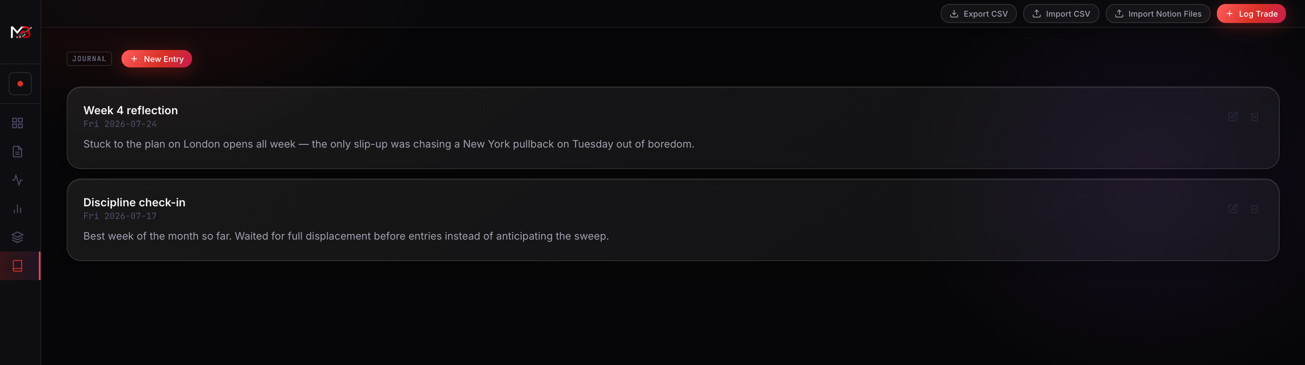Delete the Discipline check-in entry
Image resolution: width=1305 pixels, height=365 pixels.
[1254, 209]
